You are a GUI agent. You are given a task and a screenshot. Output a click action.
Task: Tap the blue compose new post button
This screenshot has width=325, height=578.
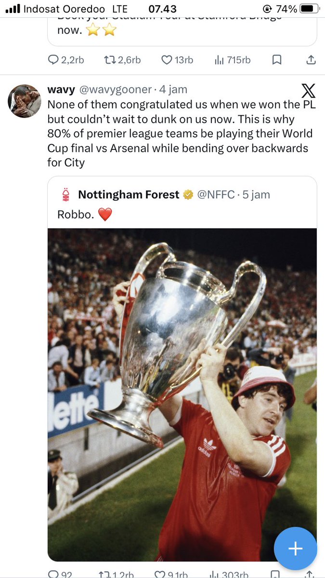tap(295, 549)
